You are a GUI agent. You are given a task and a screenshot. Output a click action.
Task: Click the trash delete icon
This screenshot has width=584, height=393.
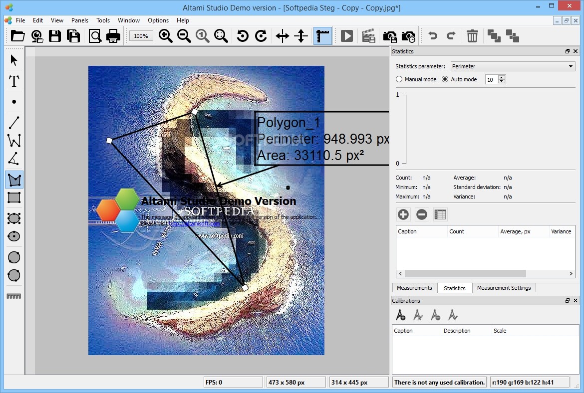pyautogui.click(x=472, y=36)
